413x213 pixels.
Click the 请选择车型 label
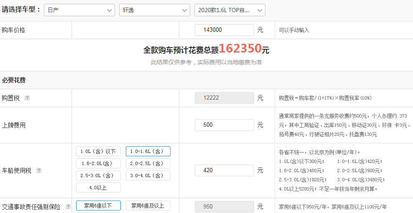tap(22, 10)
